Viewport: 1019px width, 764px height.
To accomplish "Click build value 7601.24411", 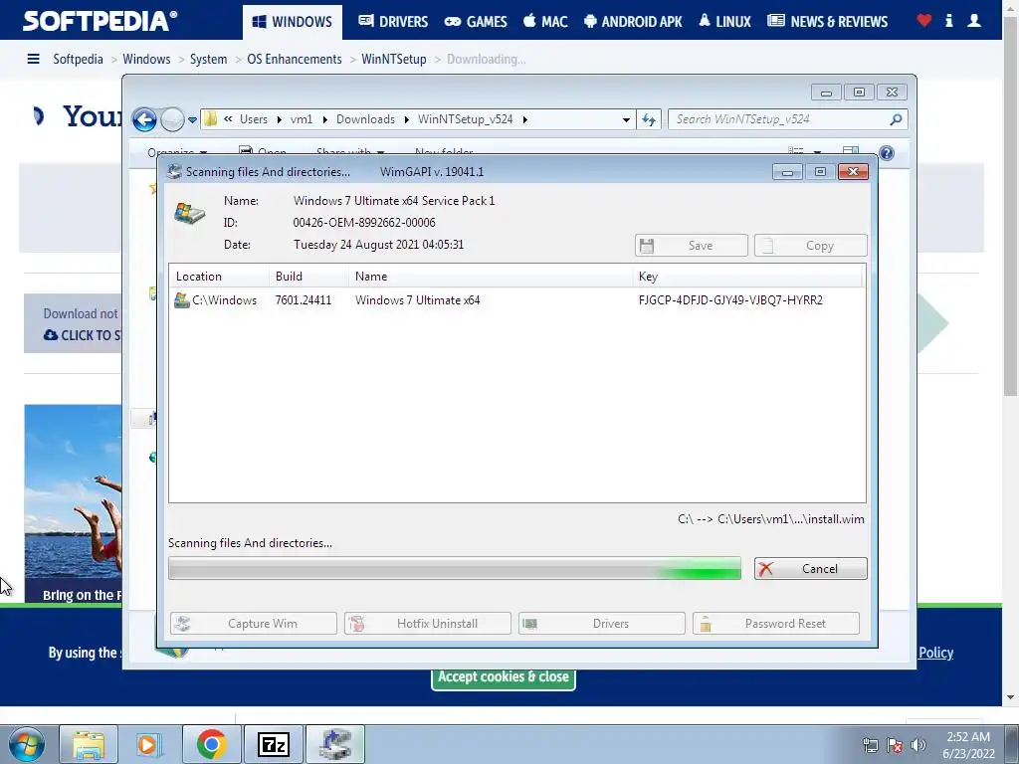I will coord(303,300).
